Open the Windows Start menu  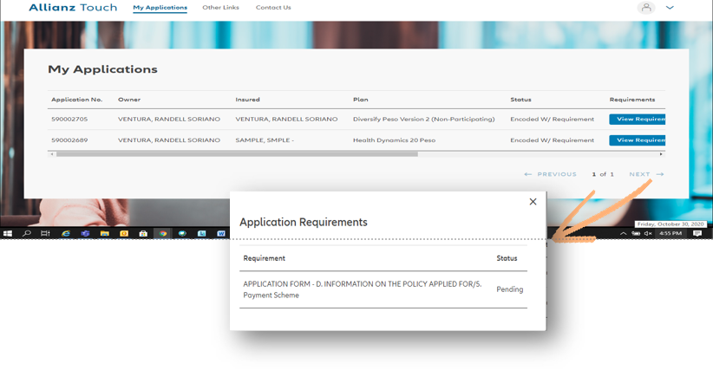pos(8,233)
